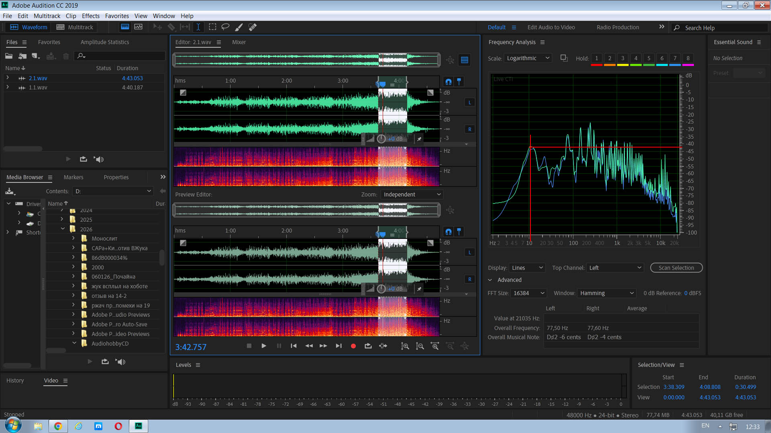Click the pop-out window icon beside Scale

pyautogui.click(x=564, y=58)
